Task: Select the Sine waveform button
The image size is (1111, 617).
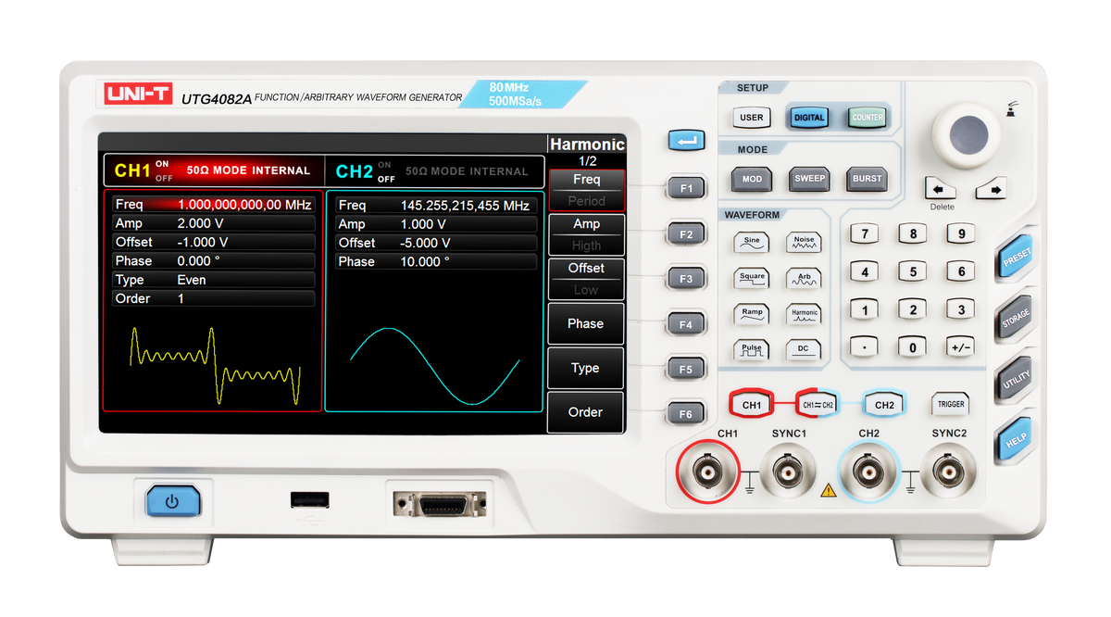Action: tap(751, 242)
